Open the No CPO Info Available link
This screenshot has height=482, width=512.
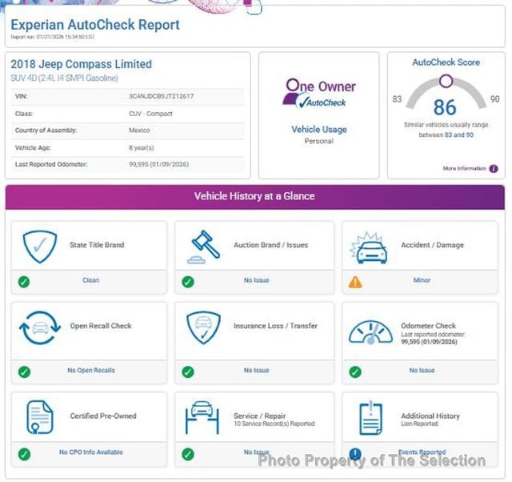pos(91,452)
